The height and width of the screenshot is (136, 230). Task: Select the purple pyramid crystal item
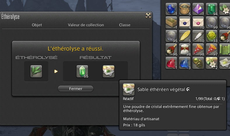198,9
